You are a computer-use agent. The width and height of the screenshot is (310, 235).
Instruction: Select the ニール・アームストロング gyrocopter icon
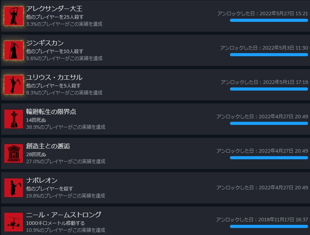pyautogui.click(x=14, y=222)
